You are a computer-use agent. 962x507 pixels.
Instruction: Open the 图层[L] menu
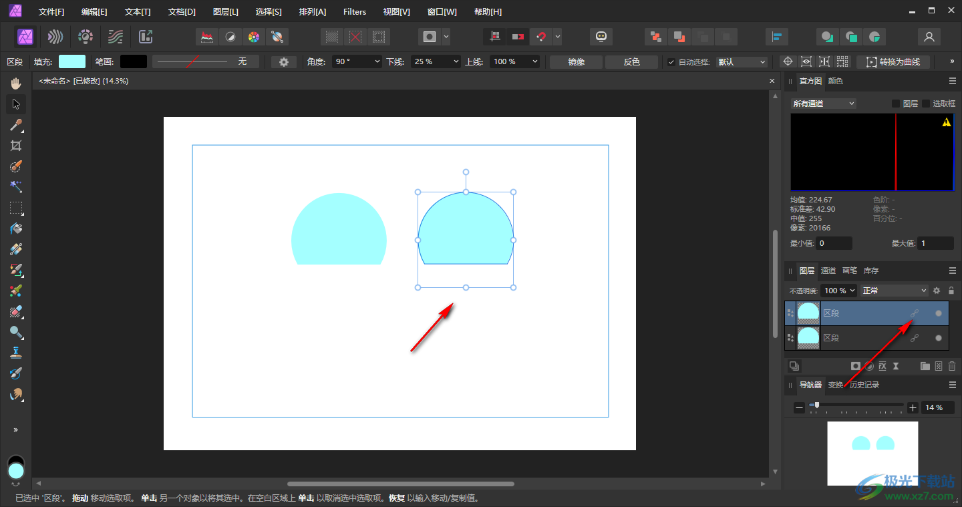pyautogui.click(x=225, y=12)
